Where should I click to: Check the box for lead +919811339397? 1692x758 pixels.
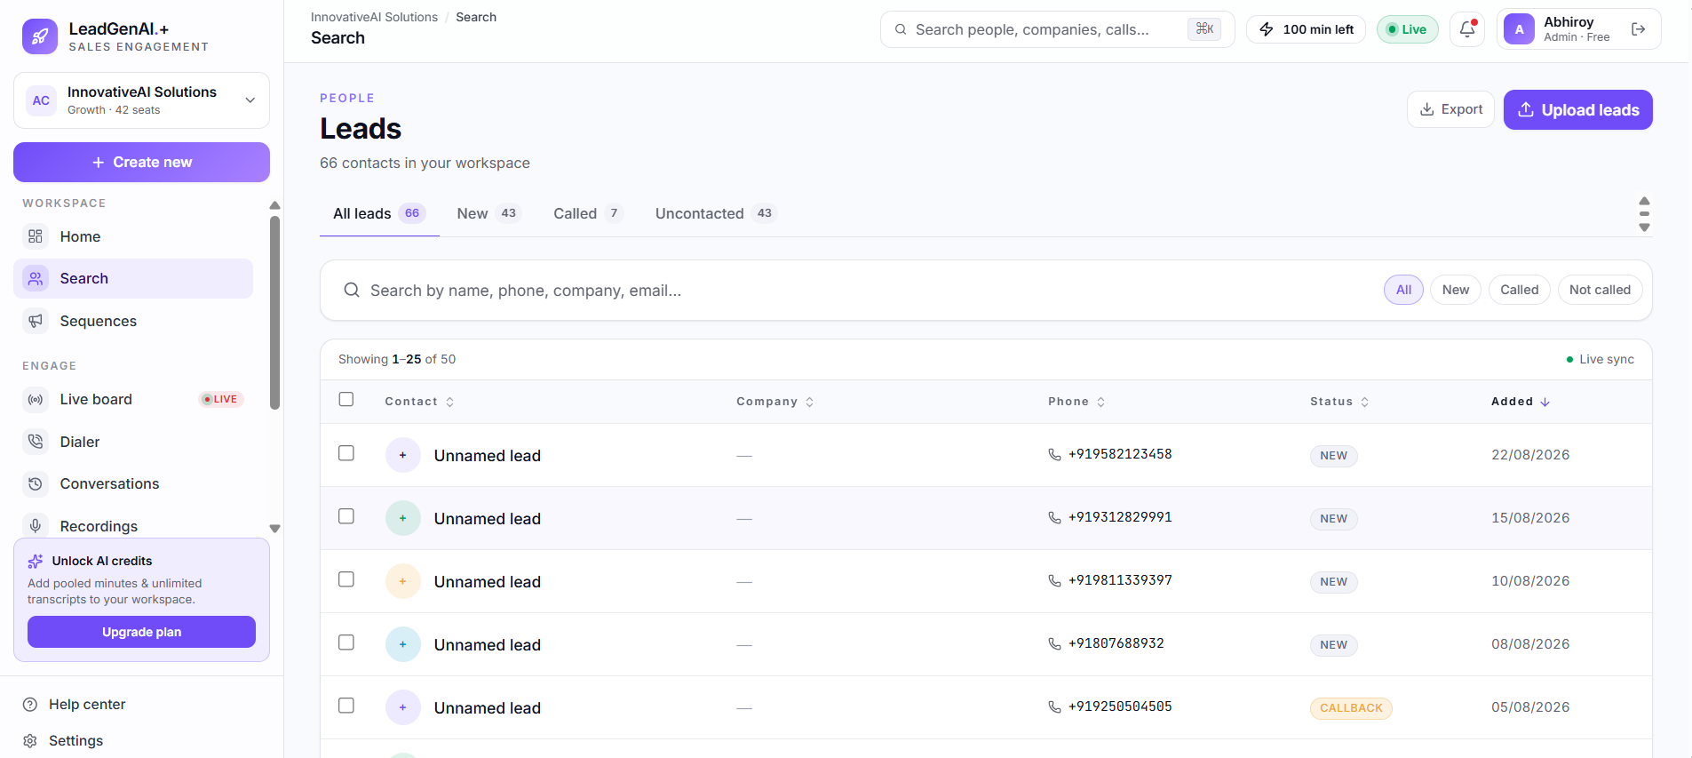coord(346,579)
